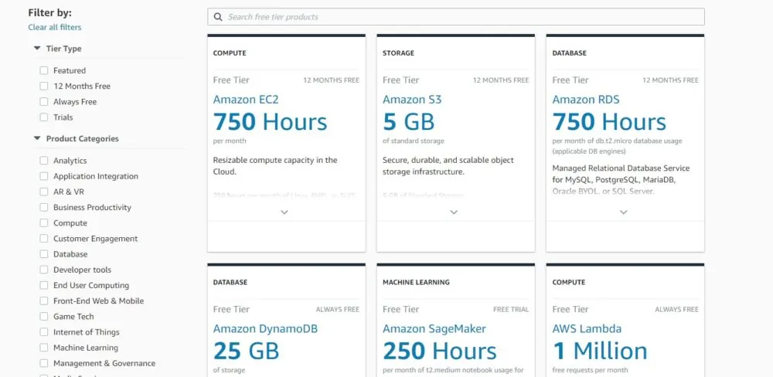Check End User Computing category
This screenshot has width=773, height=377.
click(44, 285)
